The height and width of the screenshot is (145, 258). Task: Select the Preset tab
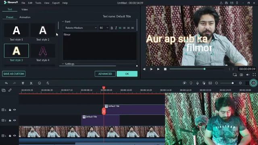(x=10, y=17)
